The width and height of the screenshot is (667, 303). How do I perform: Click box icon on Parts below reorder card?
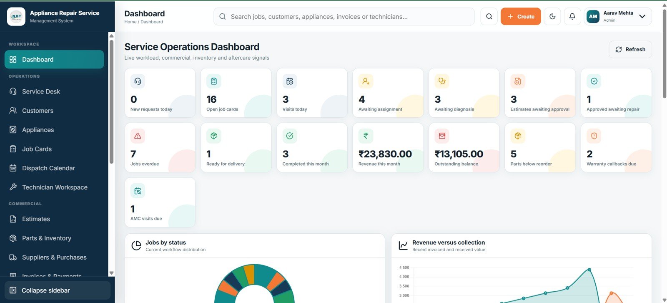518,136
